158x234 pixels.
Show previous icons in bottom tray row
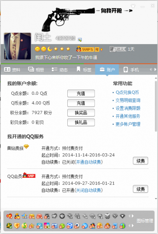[x=129, y=225]
